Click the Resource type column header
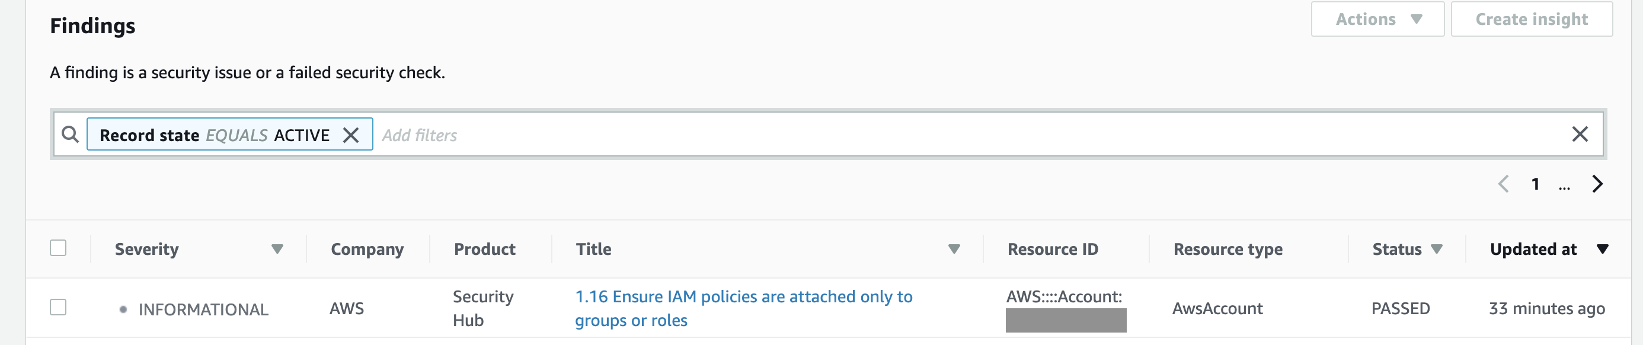1643x345 pixels. coord(1227,250)
